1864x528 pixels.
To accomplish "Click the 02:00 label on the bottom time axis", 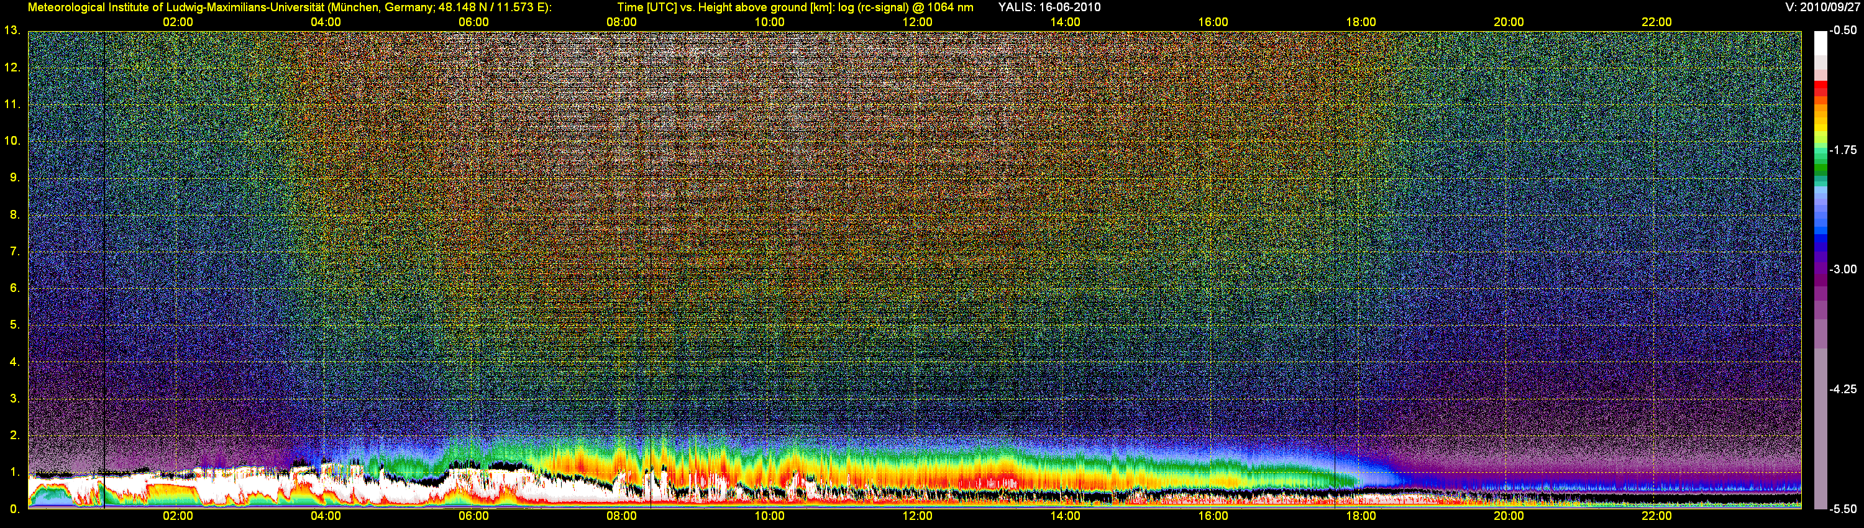I will point(177,516).
